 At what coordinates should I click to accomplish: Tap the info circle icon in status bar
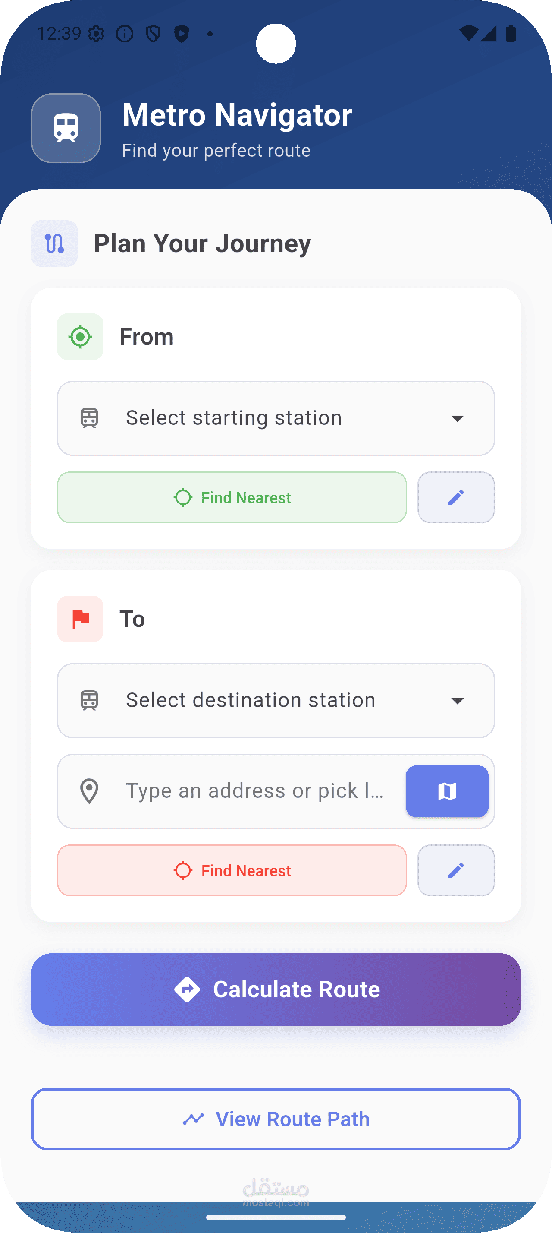(125, 34)
